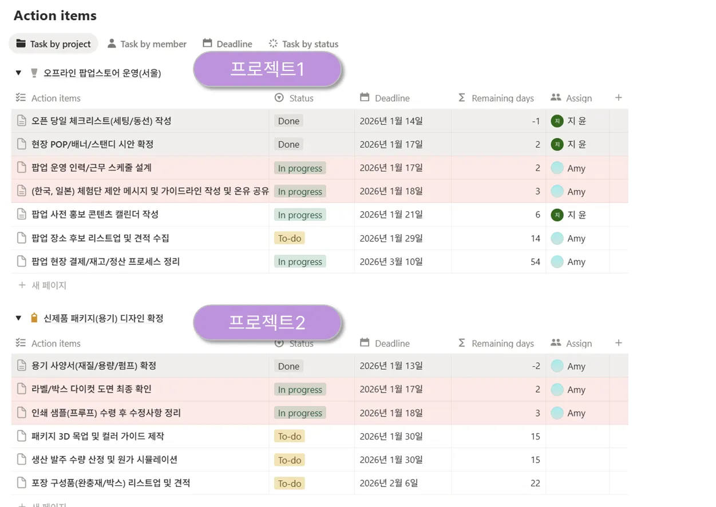Add a property column in second table

click(x=618, y=343)
